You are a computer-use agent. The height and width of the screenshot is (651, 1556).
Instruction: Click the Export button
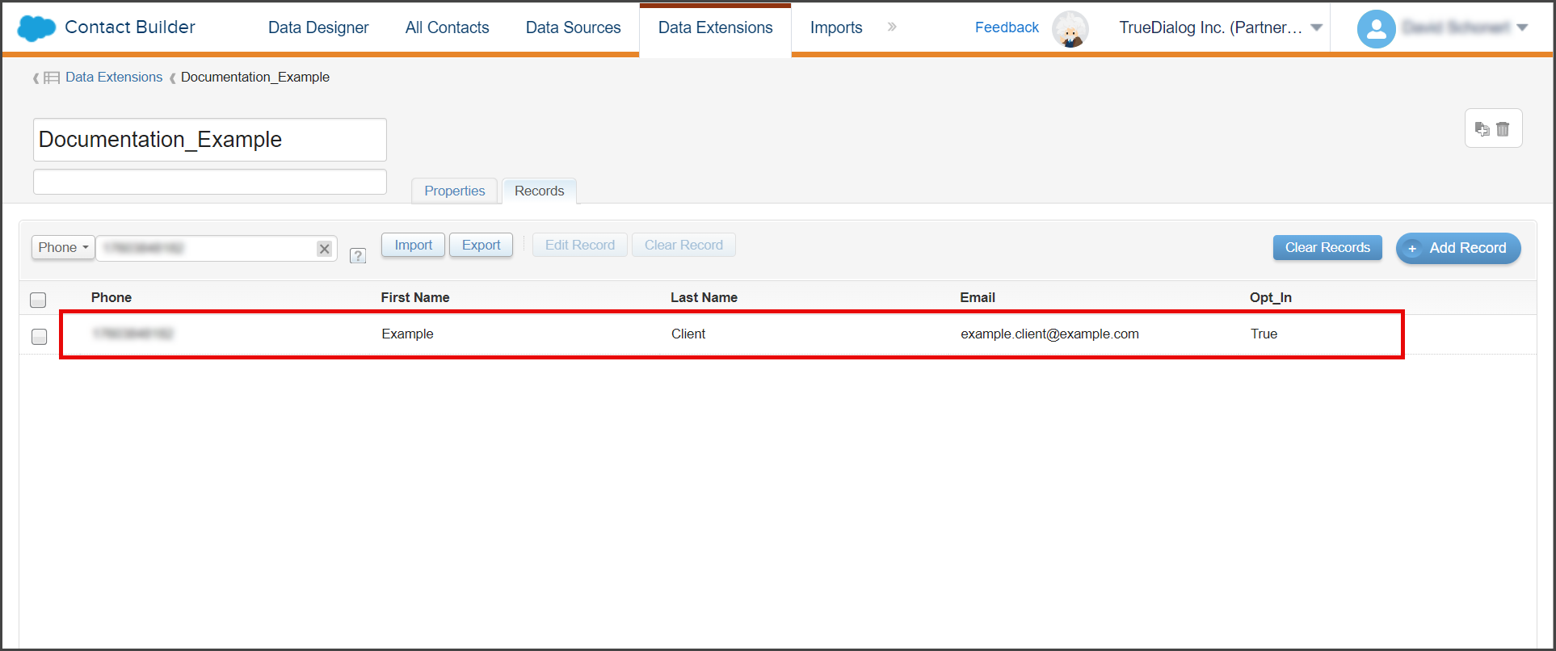(482, 245)
